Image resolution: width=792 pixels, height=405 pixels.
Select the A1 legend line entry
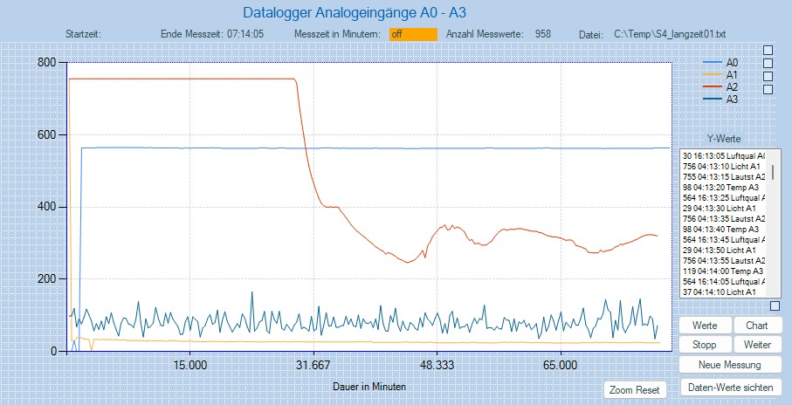click(720, 75)
